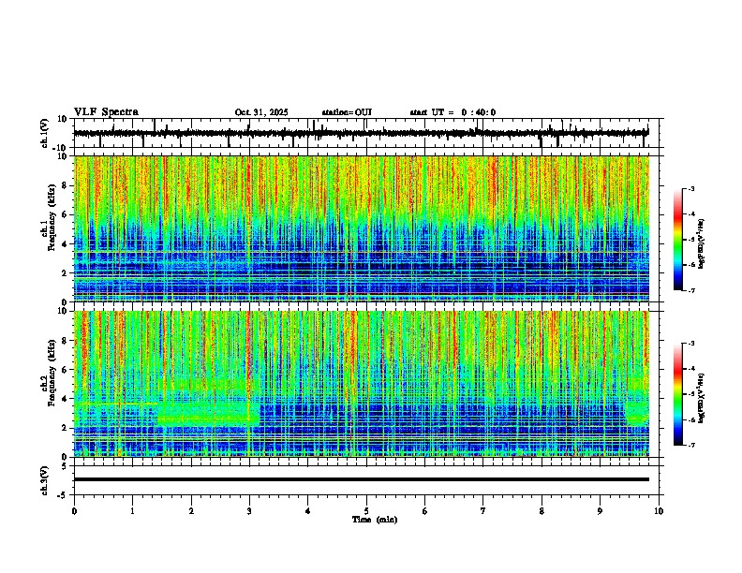The width and height of the screenshot is (742, 573).
Task: Click the "8" kHz tick of ch.1 spectrogram
Action: point(65,185)
